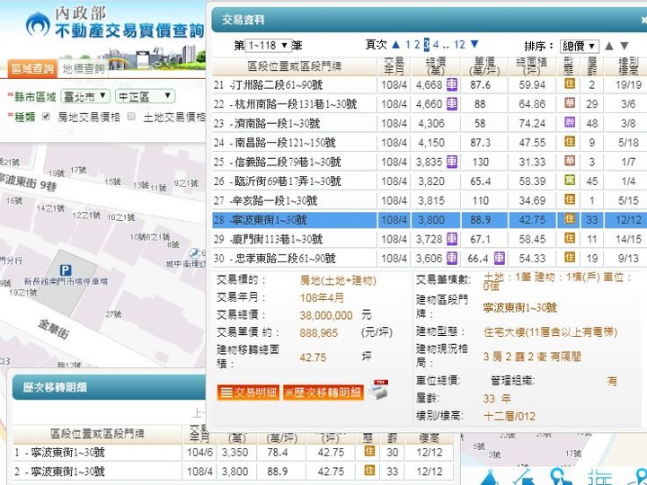Click the car icon in row 29 廈門街
647x485 pixels.
[452, 239]
